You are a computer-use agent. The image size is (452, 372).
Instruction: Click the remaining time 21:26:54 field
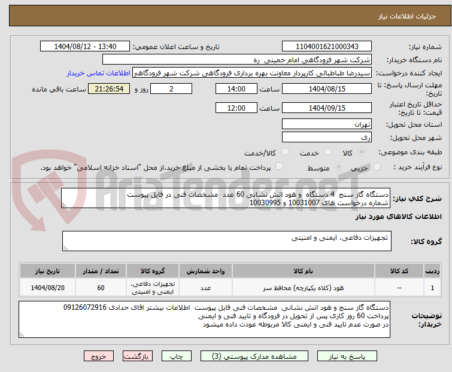(x=109, y=89)
